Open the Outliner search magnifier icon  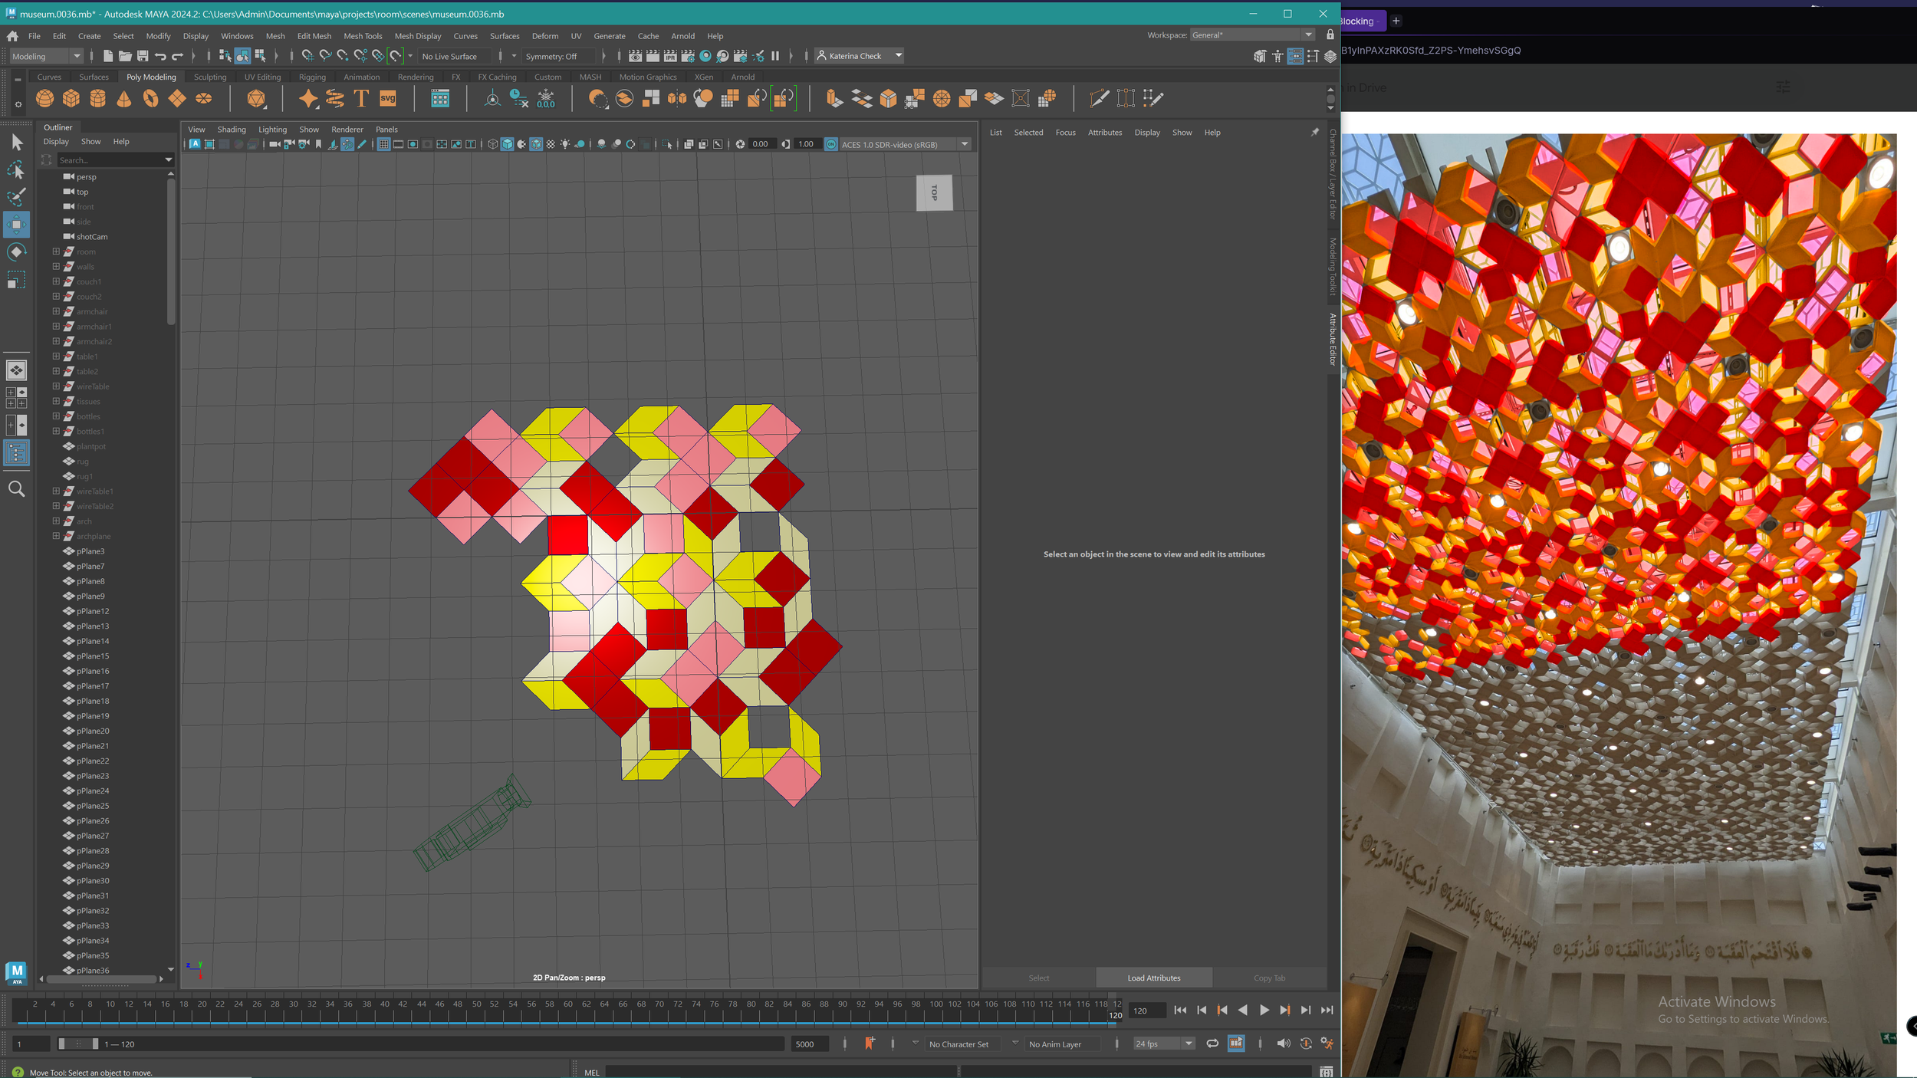(x=16, y=489)
